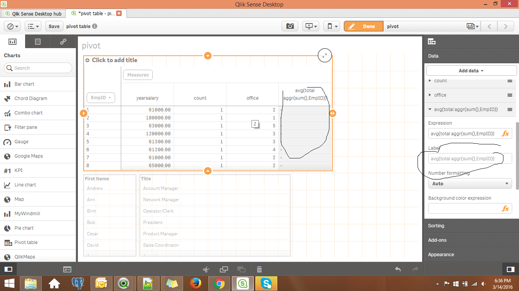Screen dimensions: 519x291
Task: Go to previous sheet arrow
Action: pos(490,26)
